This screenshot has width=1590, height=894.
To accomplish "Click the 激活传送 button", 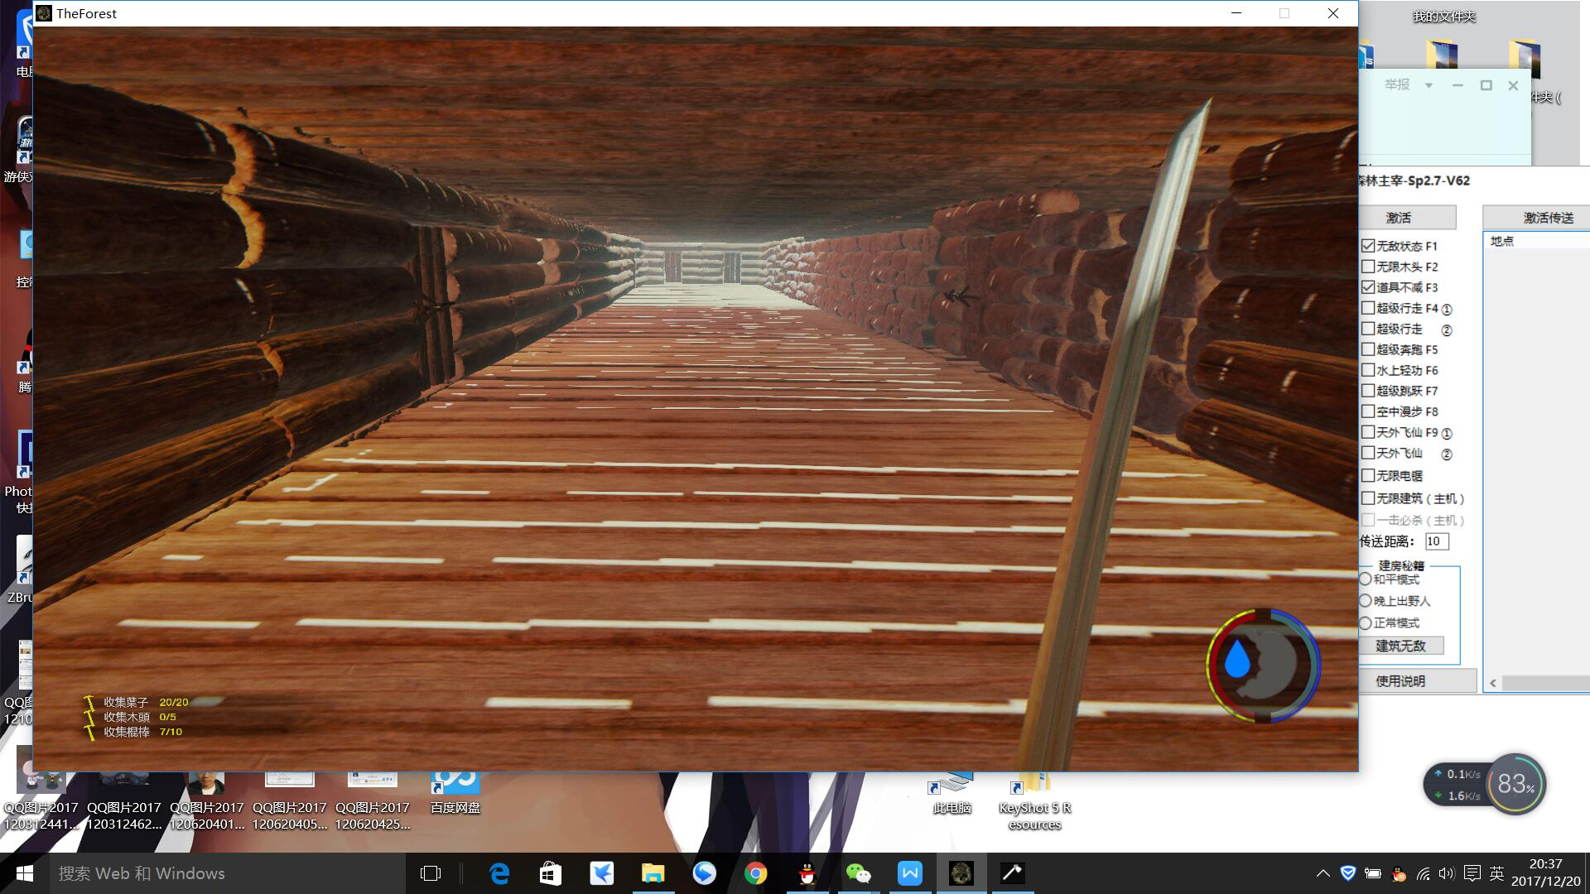I will pos(1537,218).
